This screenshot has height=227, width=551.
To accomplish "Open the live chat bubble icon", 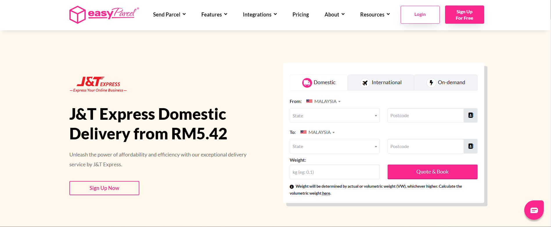I will point(534,210).
